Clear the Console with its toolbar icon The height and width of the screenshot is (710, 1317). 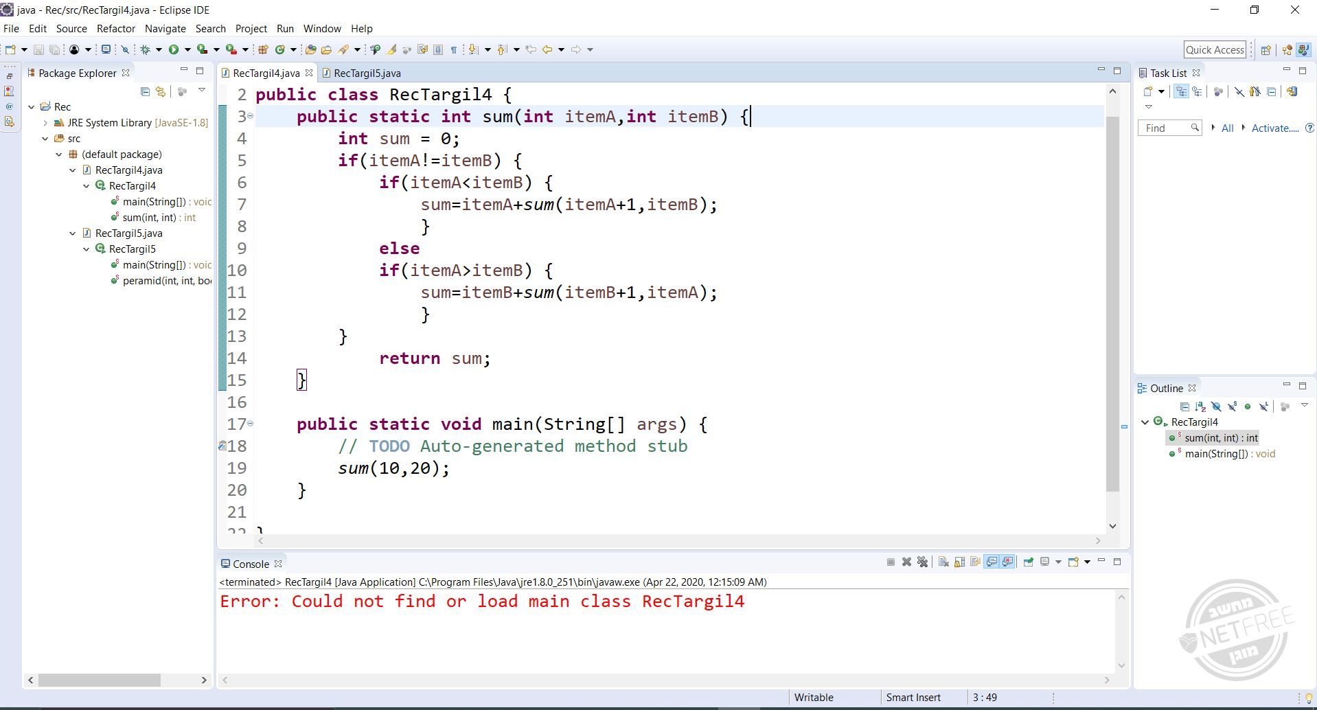pos(943,562)
